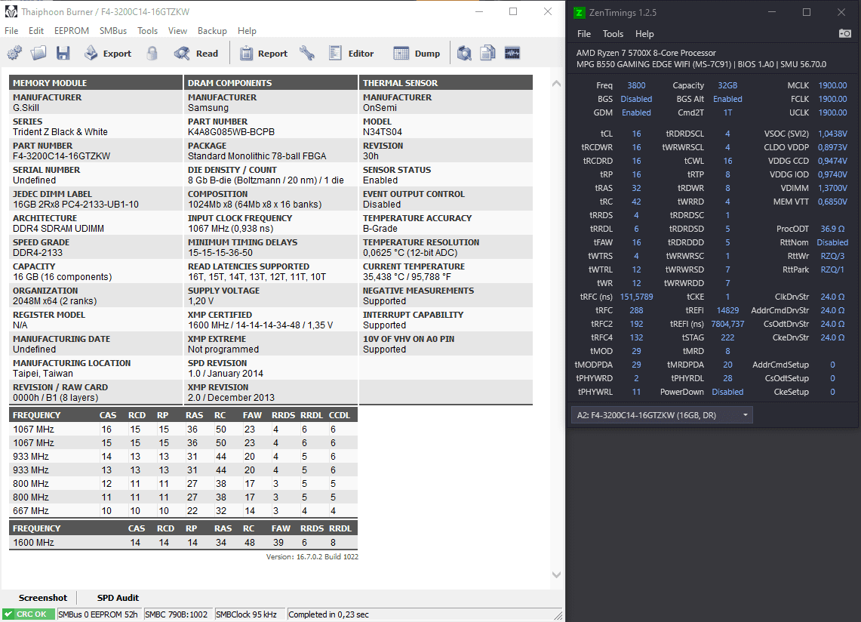Image resolution: width=861 pixels, height=622 pixels.
Task: Click 'AMD Ryzen 7 5700X 8-Core Processor' text
Action: coord(646,53)
